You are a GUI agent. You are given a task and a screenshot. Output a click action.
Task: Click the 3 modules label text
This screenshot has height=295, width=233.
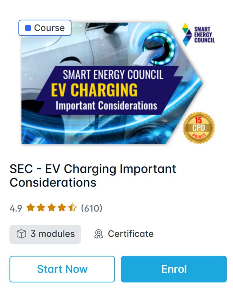(52, 234)
